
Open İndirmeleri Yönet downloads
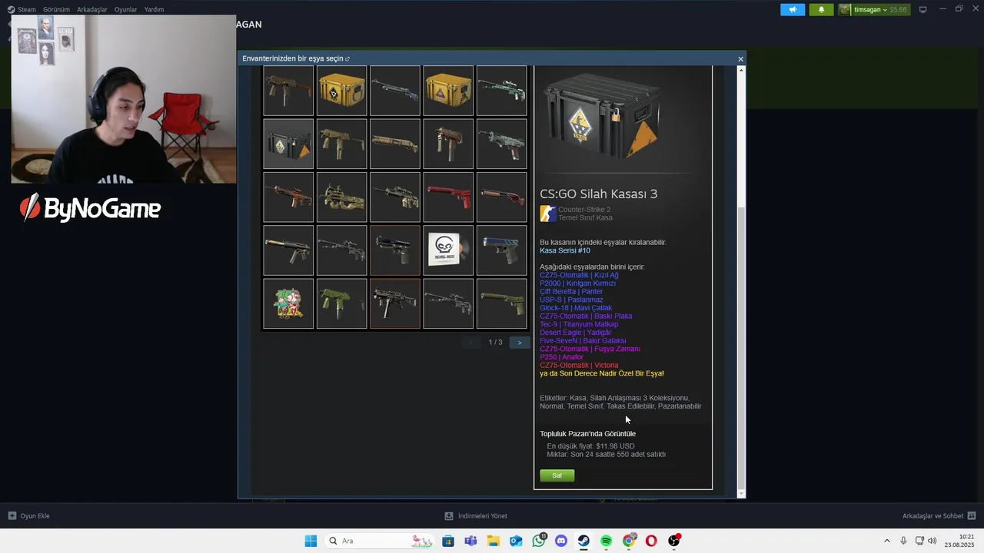(x=476, y=516)
